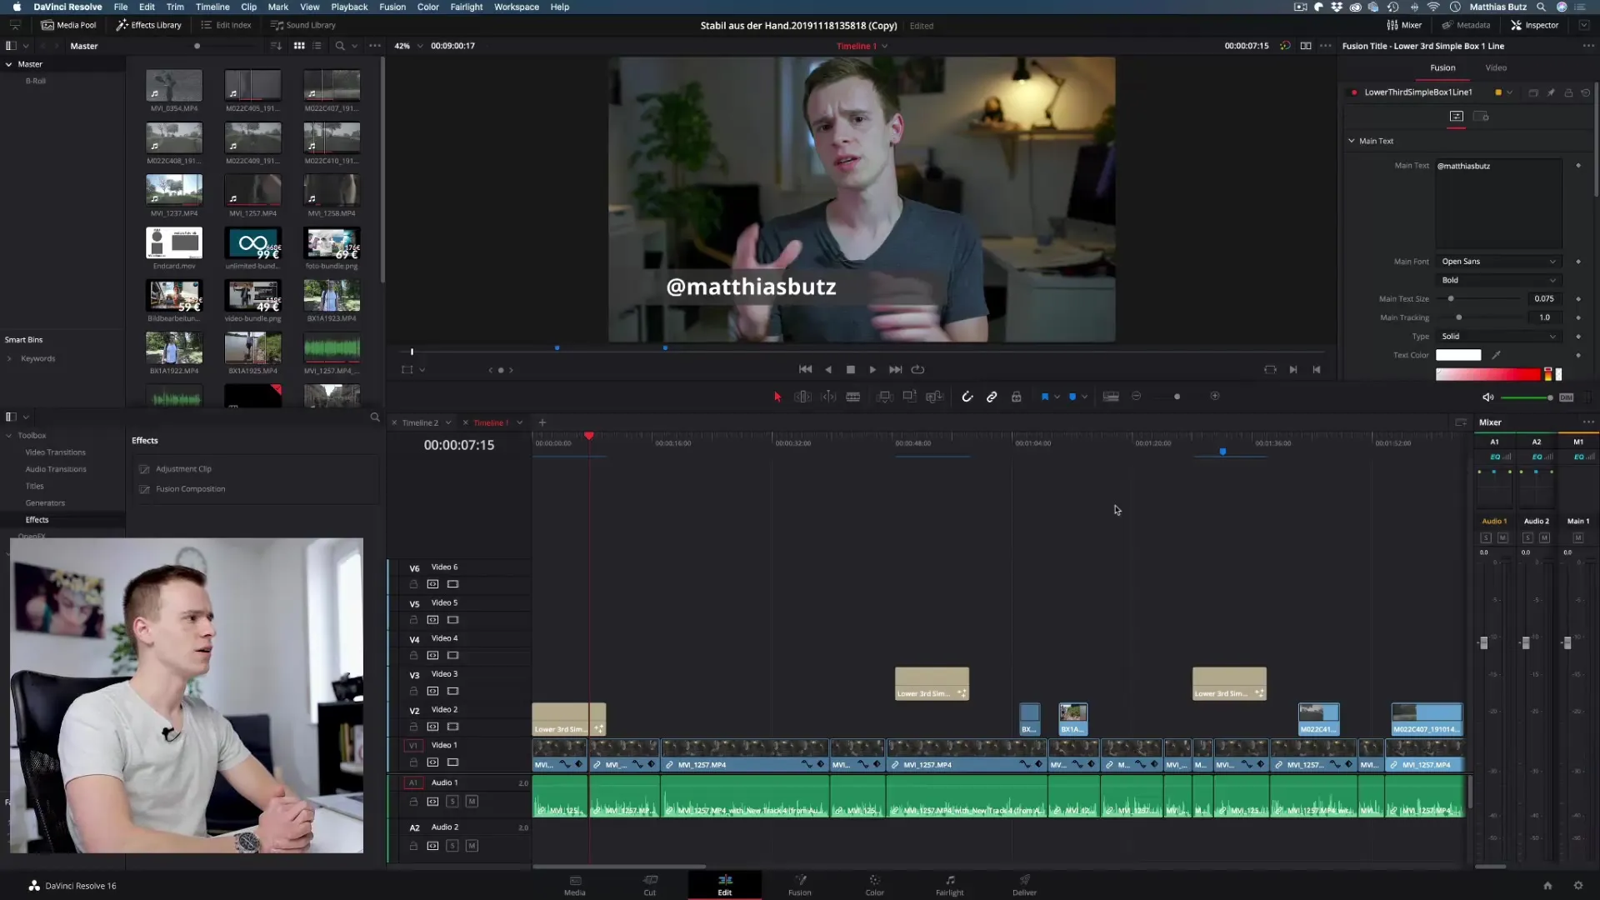This screenshot has width=1600, height=900.
Task: Click the white Text Color swatch
Action: pyautogui.click(x=1458, y=355)
